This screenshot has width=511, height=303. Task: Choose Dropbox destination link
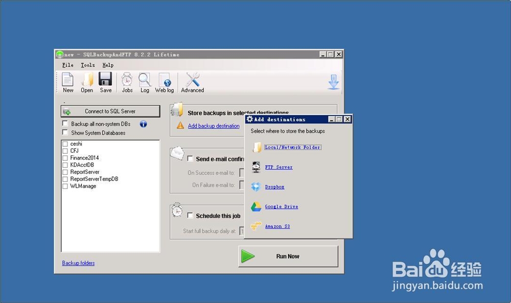tap(274, 187)
